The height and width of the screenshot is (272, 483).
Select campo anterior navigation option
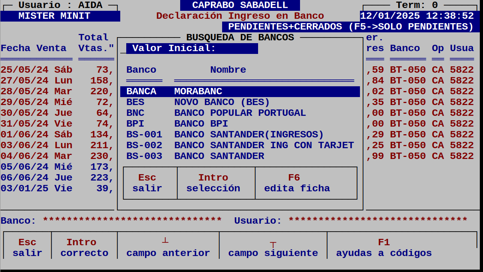(x=168, y=247)
